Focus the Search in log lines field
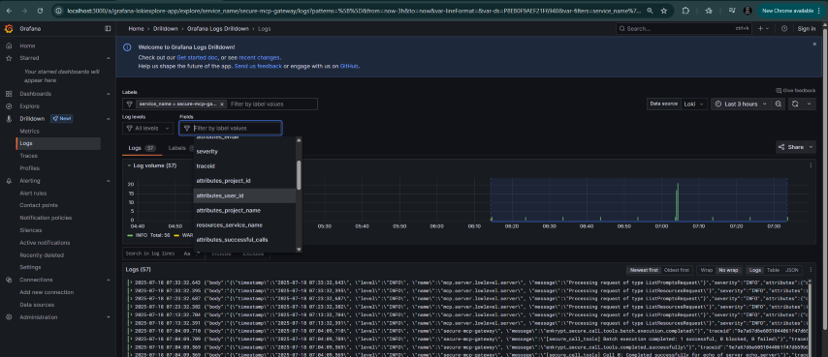 click(151, 253)
